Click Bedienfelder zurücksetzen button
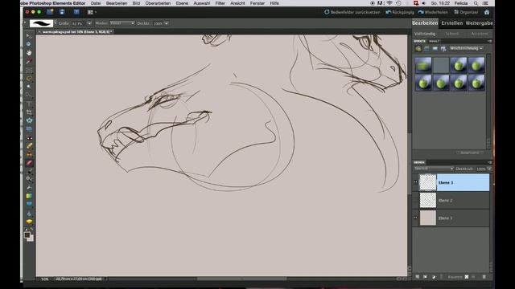The width and height of the screenshot is (515, 289). pos(352,12)
